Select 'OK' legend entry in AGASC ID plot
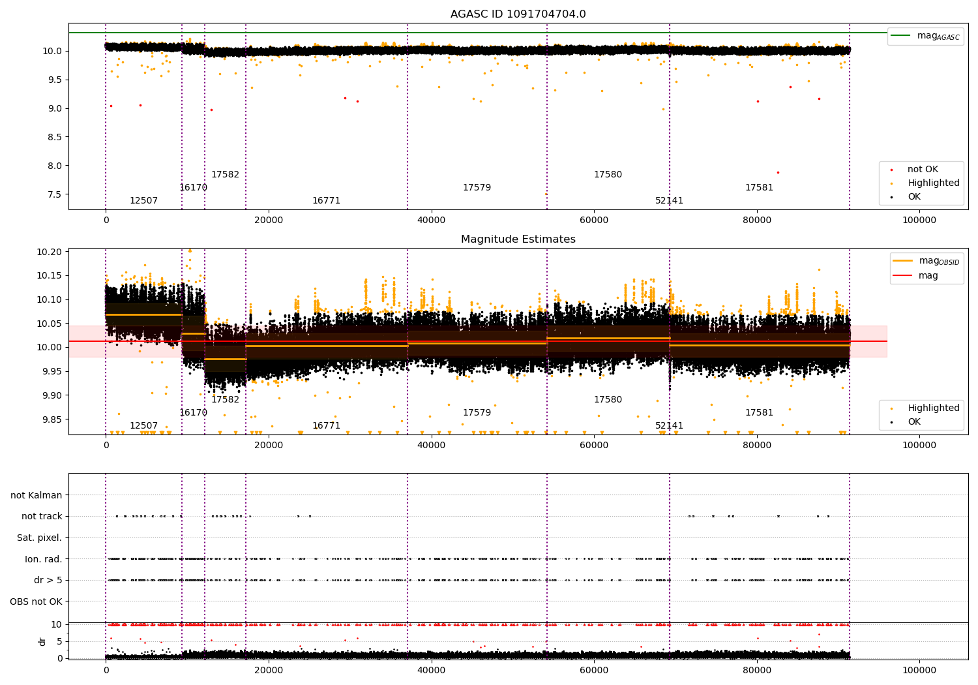Image resolution: width=978 pixels, height=685 pixels. (906, 197)
